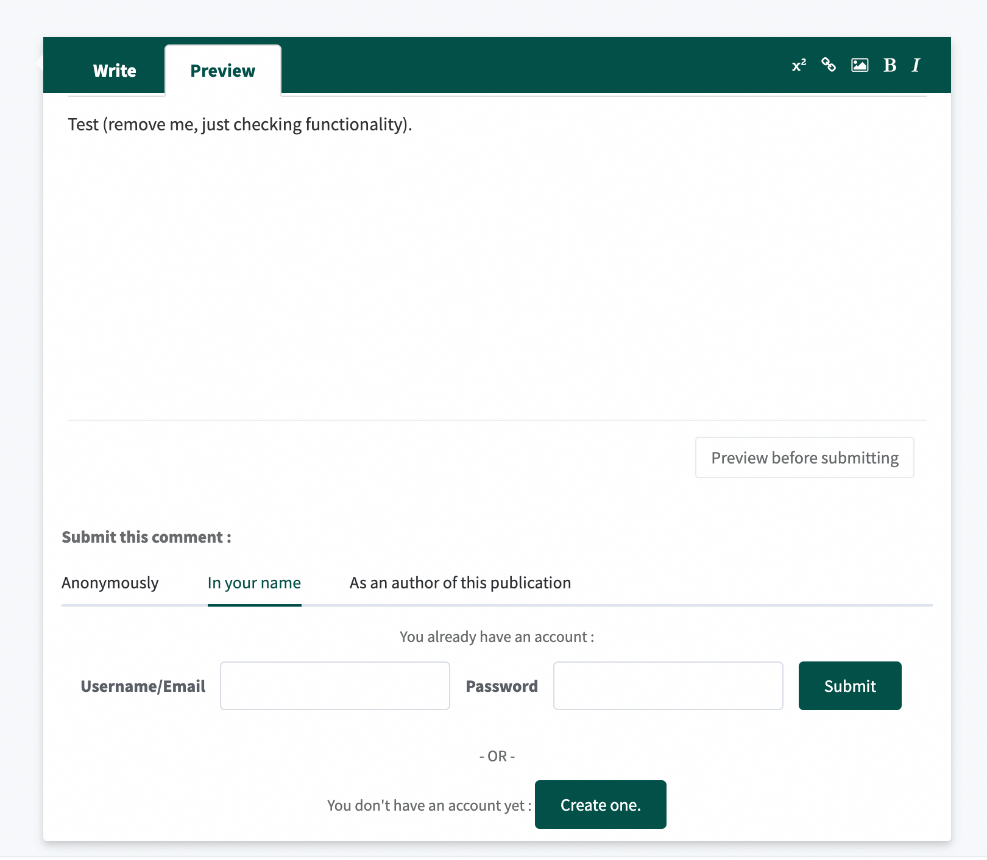Select the Preview tab
The image size is (987, 860).
(x=223, y=71)
